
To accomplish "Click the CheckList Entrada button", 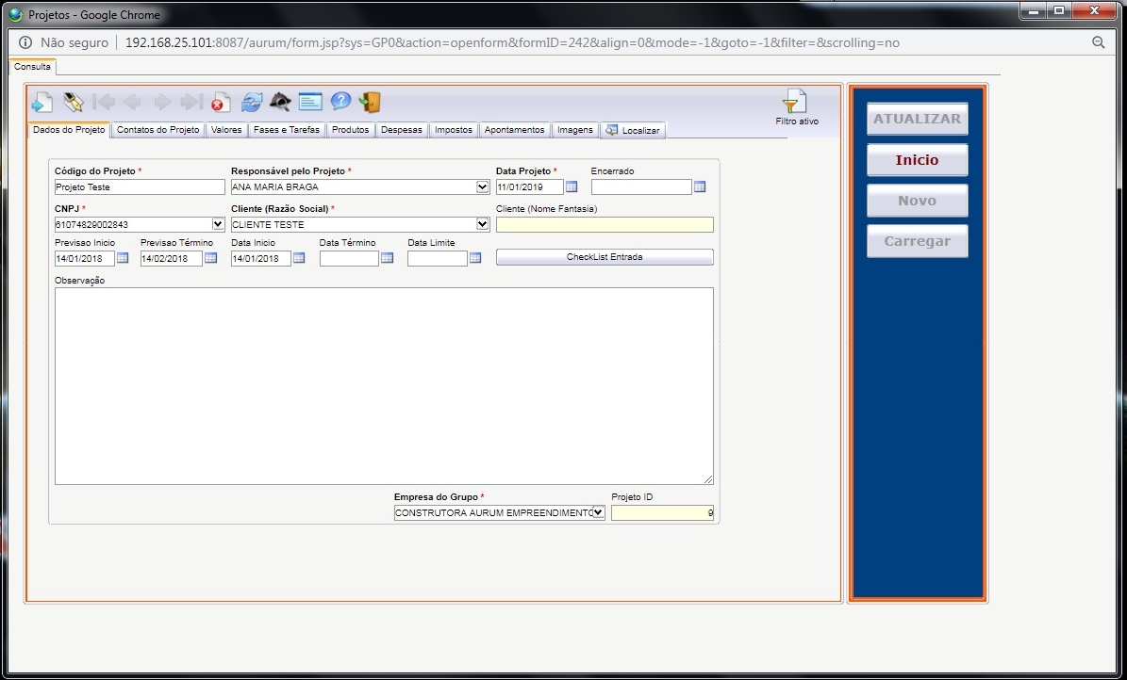I will (x=605, y=257).
